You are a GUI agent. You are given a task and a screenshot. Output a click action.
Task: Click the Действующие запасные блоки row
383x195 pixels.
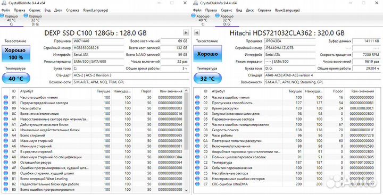coord(93,124)
